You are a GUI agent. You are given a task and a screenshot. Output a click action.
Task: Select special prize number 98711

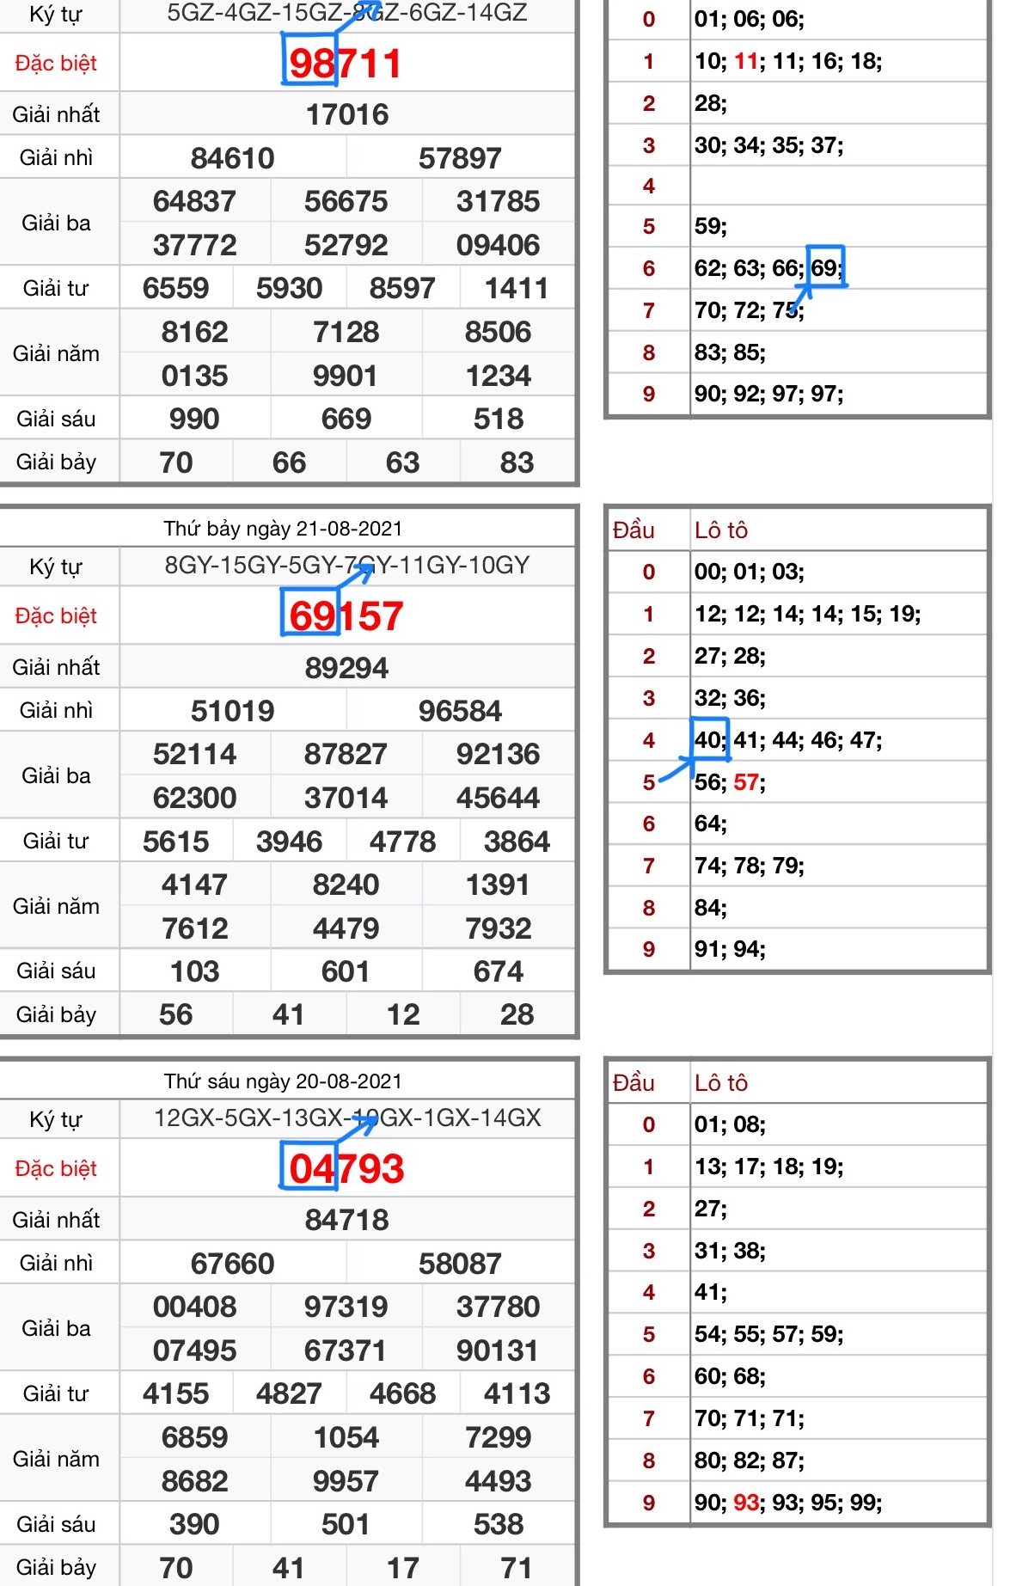[x=346, y=63]
